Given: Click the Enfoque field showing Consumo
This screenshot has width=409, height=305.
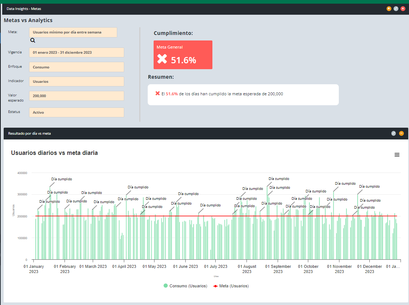Looking at the screenshot, I should 76,67.
